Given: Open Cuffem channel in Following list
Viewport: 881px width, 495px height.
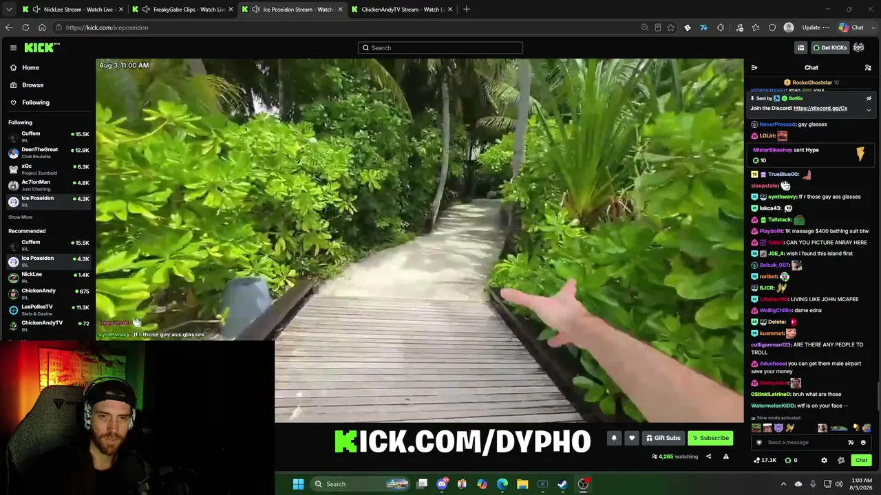Looking at the screenshot, I should pyautogui.click(x=48, y=136).
